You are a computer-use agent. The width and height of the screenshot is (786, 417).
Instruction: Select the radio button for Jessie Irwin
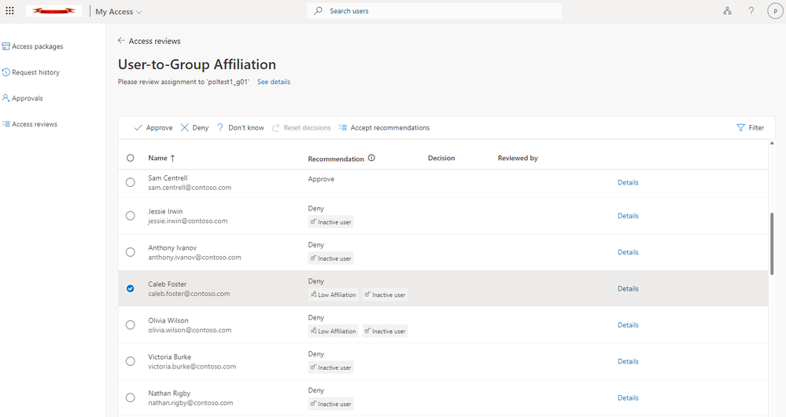point(131,216)
